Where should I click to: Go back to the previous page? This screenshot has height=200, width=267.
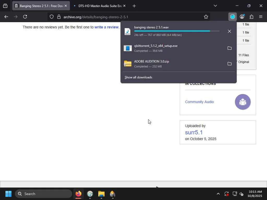6,17
